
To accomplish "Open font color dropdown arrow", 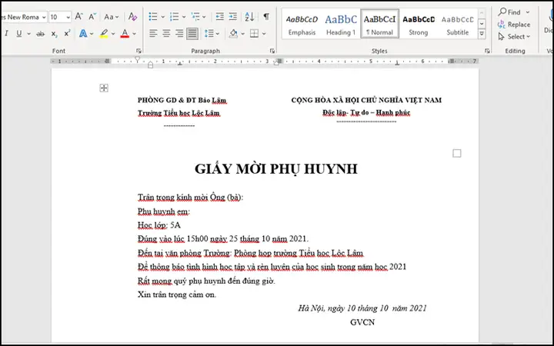I will (x=134, y=34).
